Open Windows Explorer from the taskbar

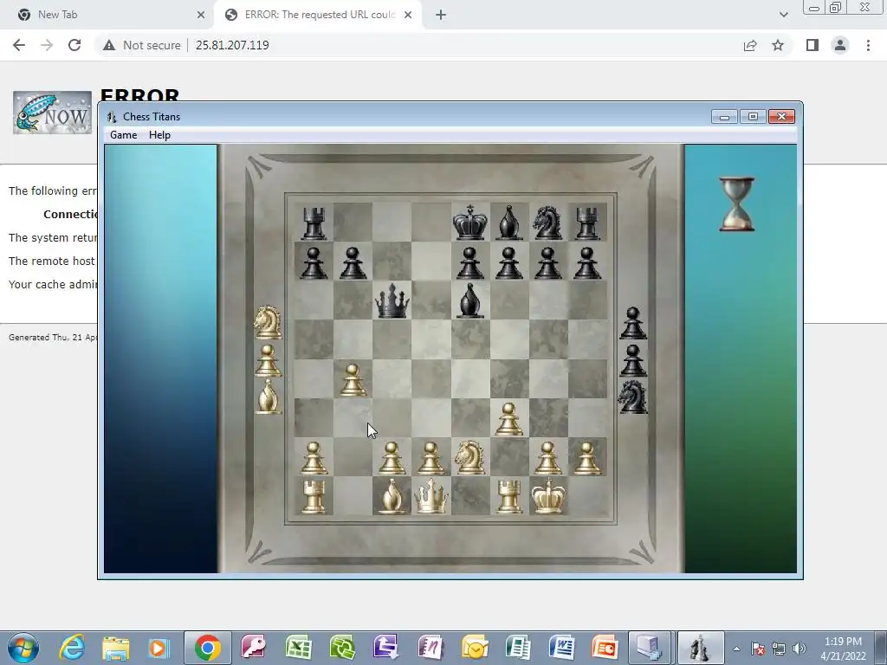pyautogui.click(x=115, y=648)
